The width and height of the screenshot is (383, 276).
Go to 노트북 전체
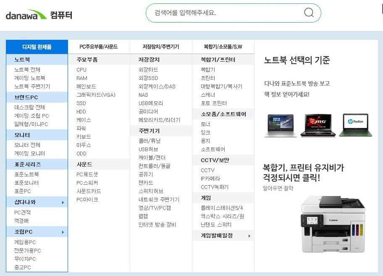[x=27, y=70]
